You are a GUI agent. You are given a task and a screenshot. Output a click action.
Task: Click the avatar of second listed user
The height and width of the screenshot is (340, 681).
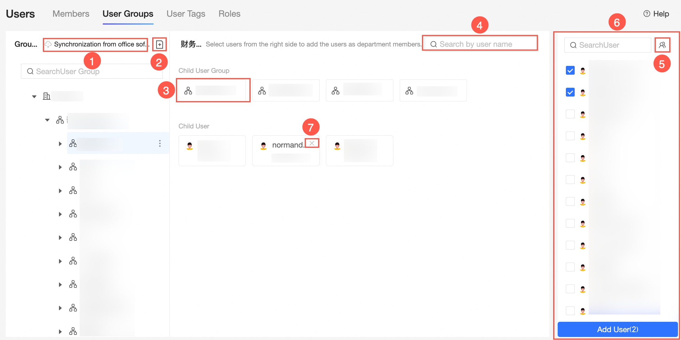pos(583,93)
